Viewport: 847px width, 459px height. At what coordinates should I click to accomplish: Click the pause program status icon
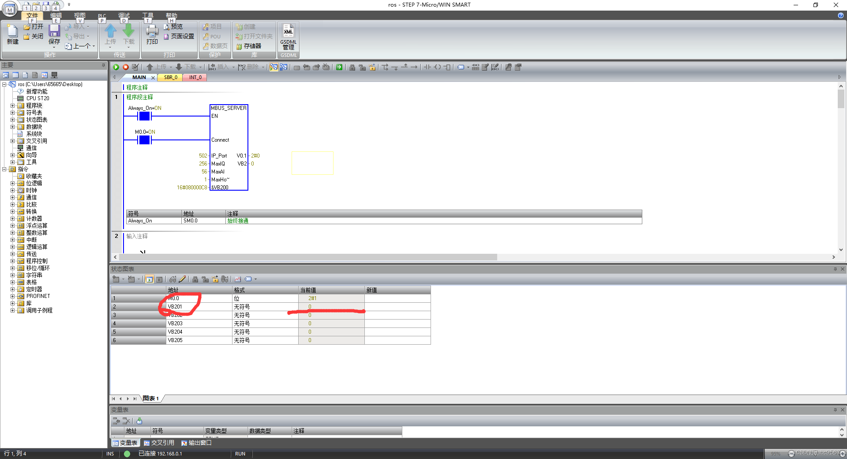coord(284,67)
